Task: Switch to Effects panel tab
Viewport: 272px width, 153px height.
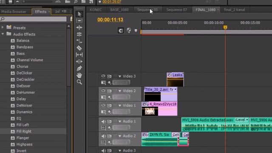Action: [41, 11]
